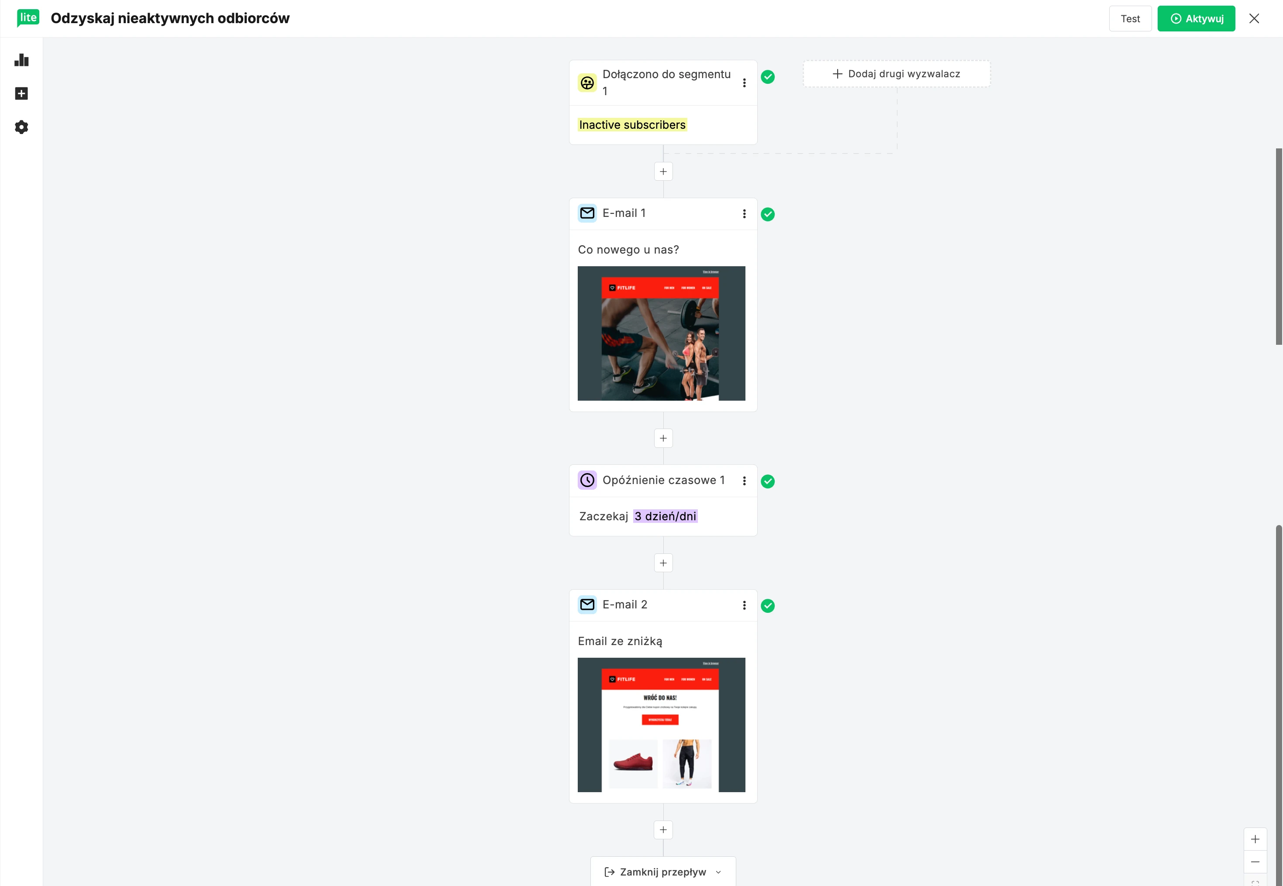Screen dimensions: 1283x886
Task: Add step between delay and E-mail 2
Action: pos(663,563)
